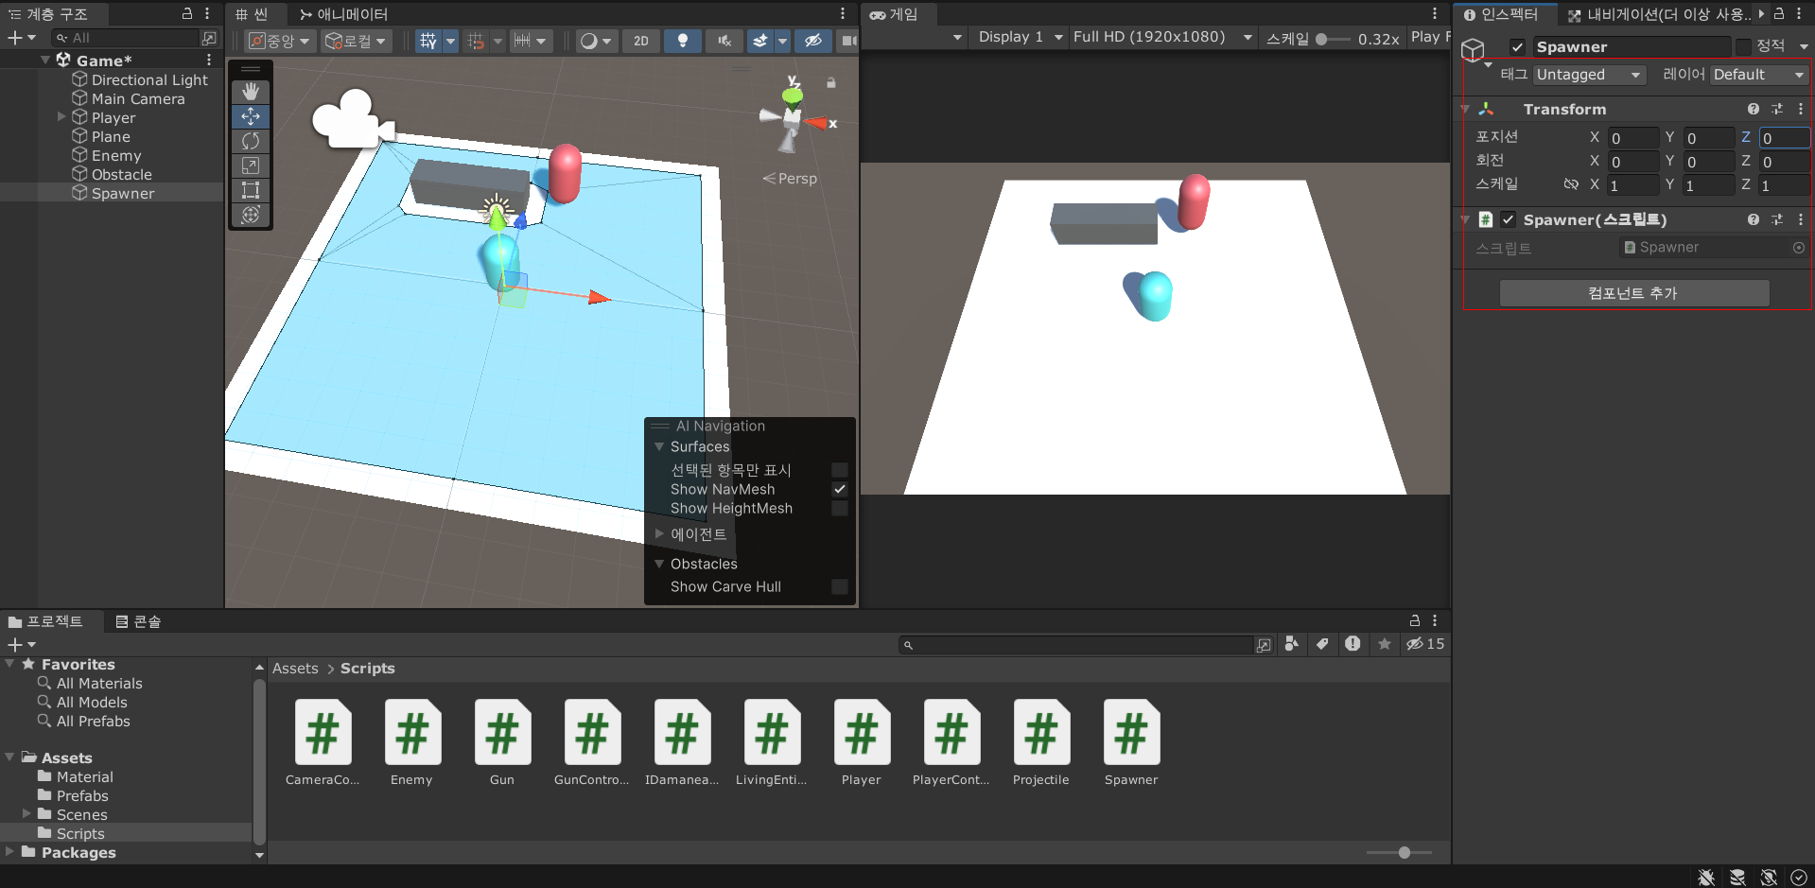Toggle scene lighting bulb icon

coord(683,41)
